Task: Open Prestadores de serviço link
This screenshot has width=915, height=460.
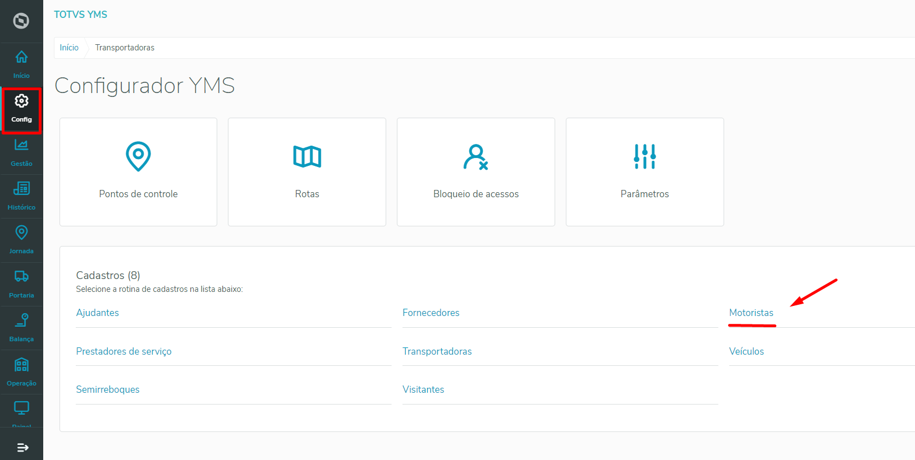Action: 124,351
